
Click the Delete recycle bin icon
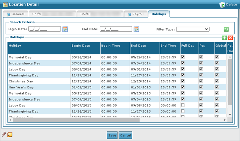pyautogui.click(x=222, y=5)
